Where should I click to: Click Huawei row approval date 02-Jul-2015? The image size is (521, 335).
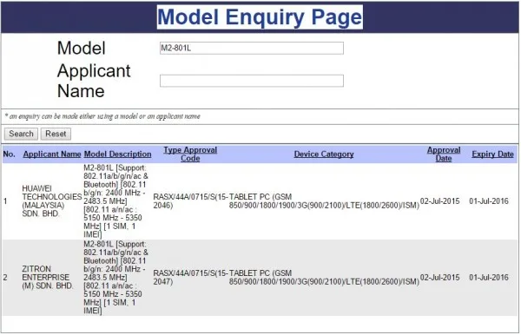coord(440,200)
